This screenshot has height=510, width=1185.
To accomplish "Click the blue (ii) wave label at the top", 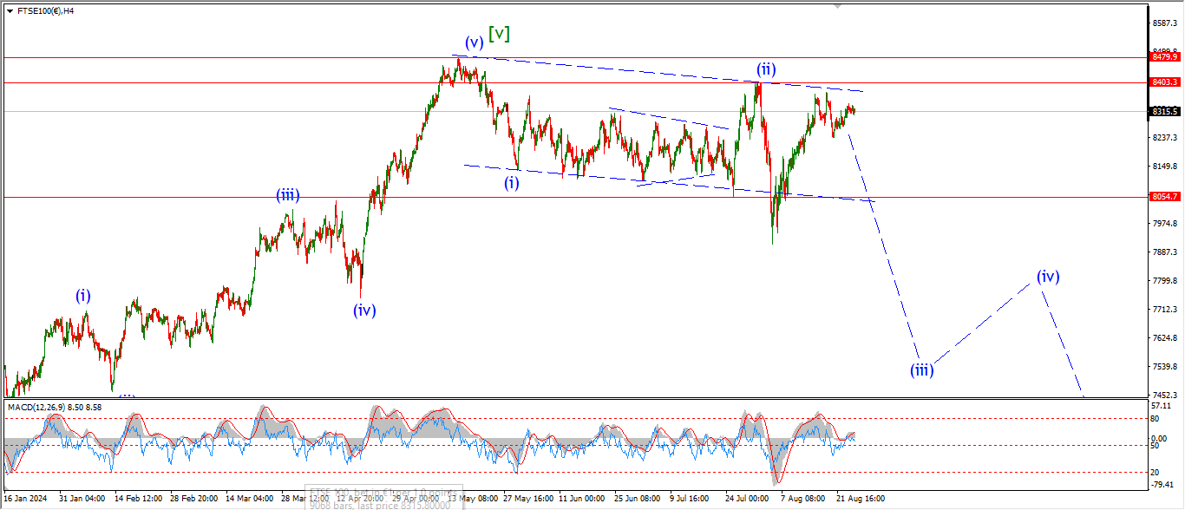I will 765,69.
